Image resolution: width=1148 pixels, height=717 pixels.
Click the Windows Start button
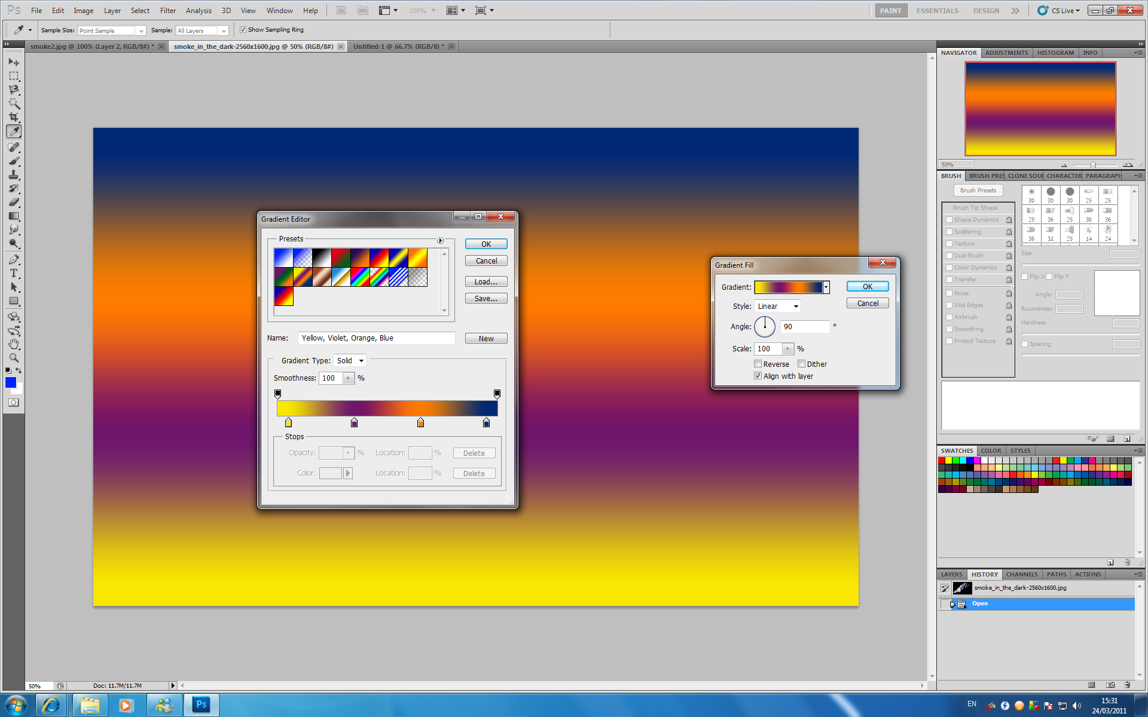coord(16,705)
